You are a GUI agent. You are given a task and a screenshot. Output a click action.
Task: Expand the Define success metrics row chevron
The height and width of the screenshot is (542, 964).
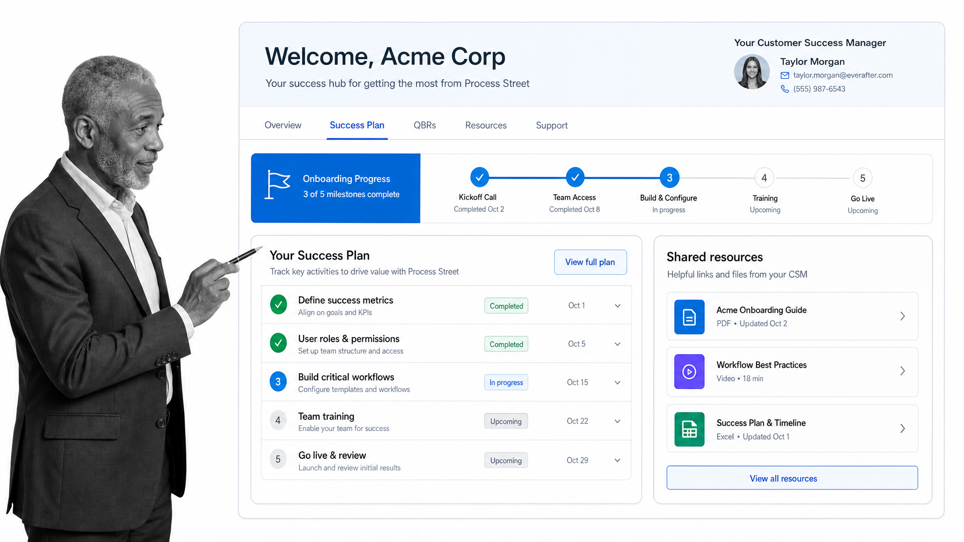point(618,306)
